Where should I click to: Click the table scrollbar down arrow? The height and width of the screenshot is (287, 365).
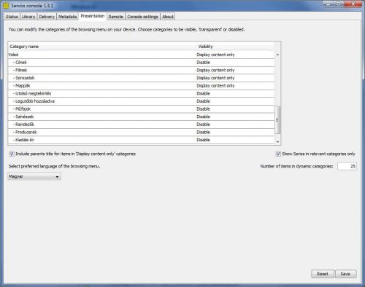(277, 142)
